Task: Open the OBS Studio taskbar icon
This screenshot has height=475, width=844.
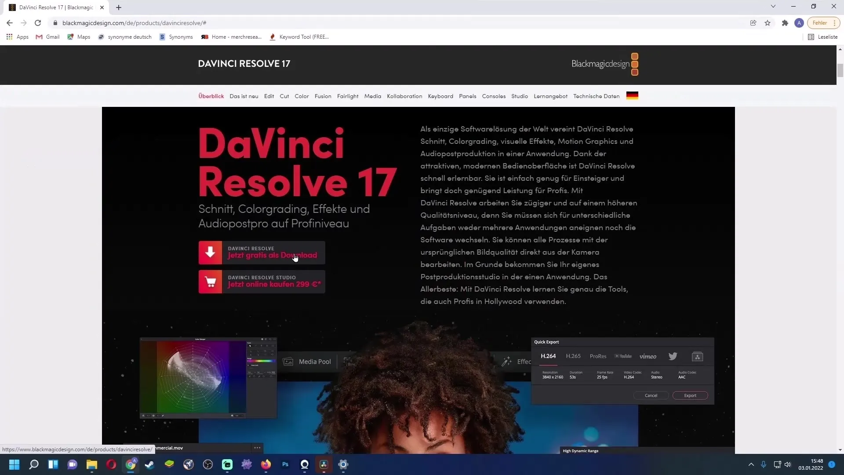Action: [x=208, y=464]
